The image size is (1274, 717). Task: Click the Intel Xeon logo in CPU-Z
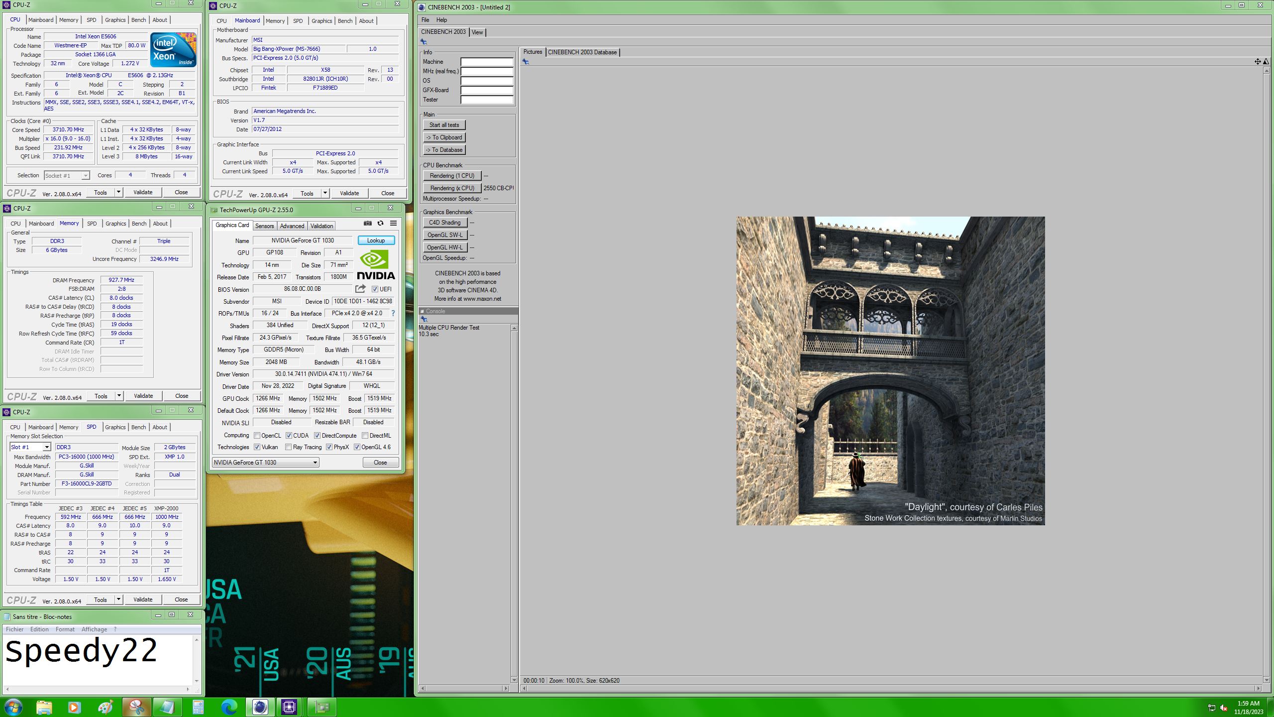tap(173, 49)
